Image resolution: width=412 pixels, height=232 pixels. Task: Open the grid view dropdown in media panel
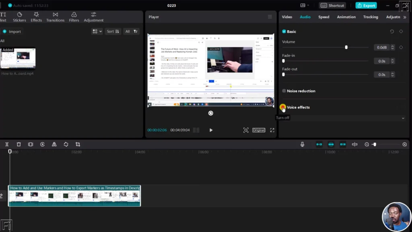pos(97,31)
